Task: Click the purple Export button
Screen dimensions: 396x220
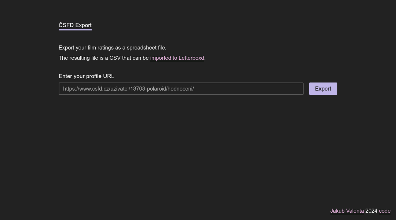Action: click(323, 89)
